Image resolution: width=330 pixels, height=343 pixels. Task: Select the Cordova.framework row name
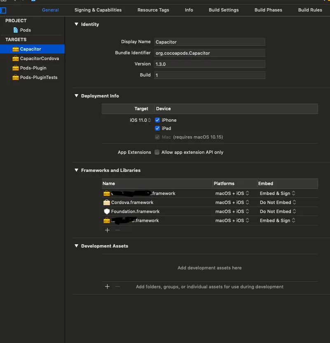tap(132, 202)
